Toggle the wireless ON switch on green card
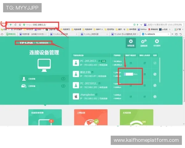Image resolution: width=185 pixels, height=148 pixels. [x=144, y=122]
